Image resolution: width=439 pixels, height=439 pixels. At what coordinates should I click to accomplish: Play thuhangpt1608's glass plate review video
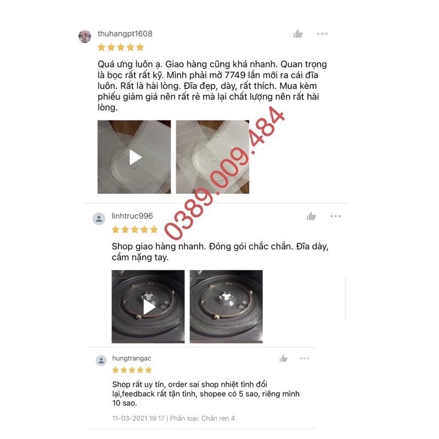134,157
